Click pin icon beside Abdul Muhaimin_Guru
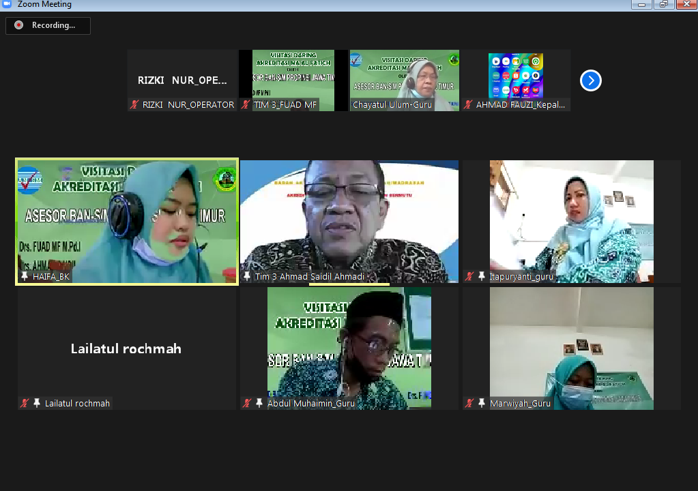The height and width of the screenshot is (491, 698). 259,403
